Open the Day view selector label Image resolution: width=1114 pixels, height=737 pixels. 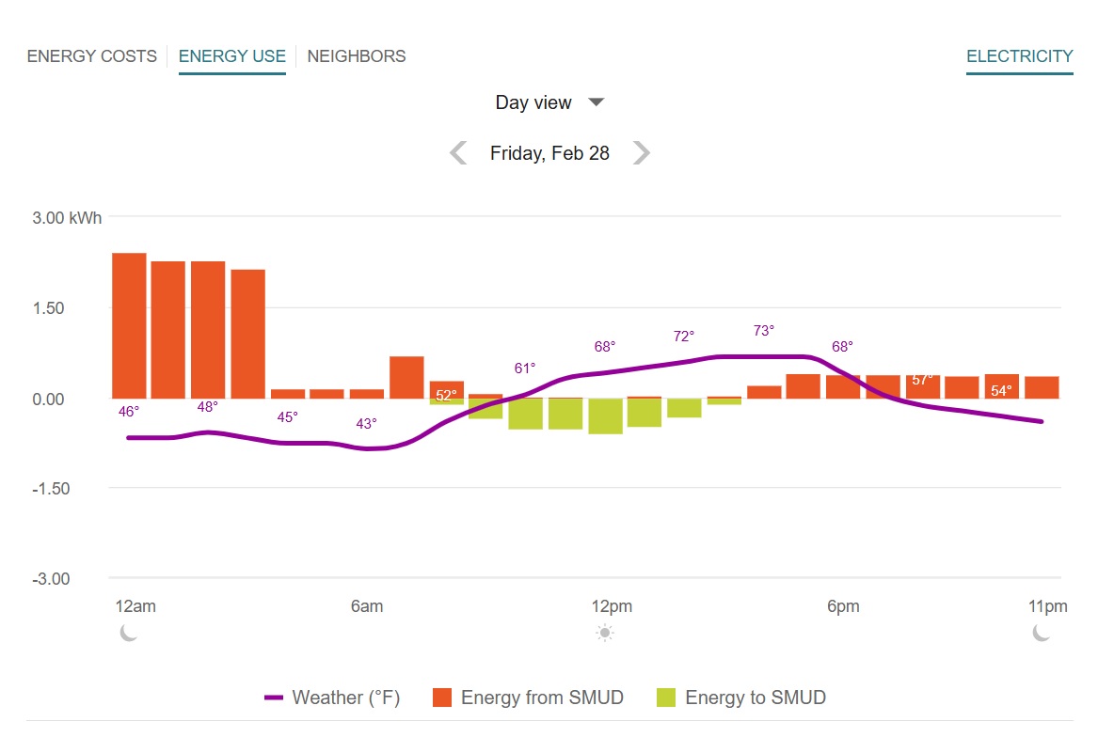[533, 102]
